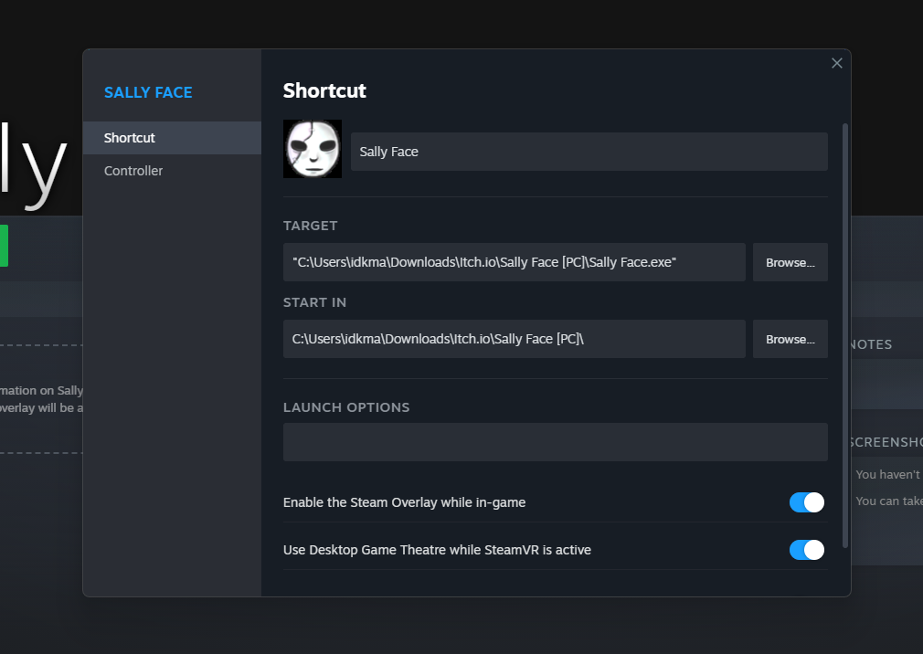This screenshot has height=654, width=923.
Task: Open the Screenshots section in background
Action: (886, 442)
